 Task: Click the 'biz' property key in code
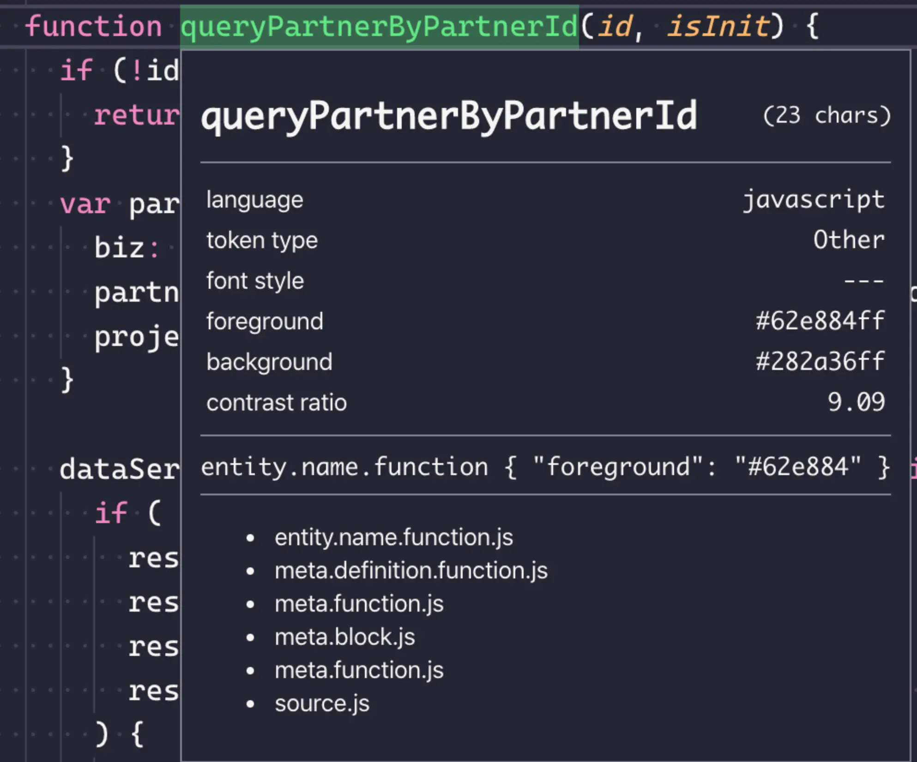tap(119, 248)
